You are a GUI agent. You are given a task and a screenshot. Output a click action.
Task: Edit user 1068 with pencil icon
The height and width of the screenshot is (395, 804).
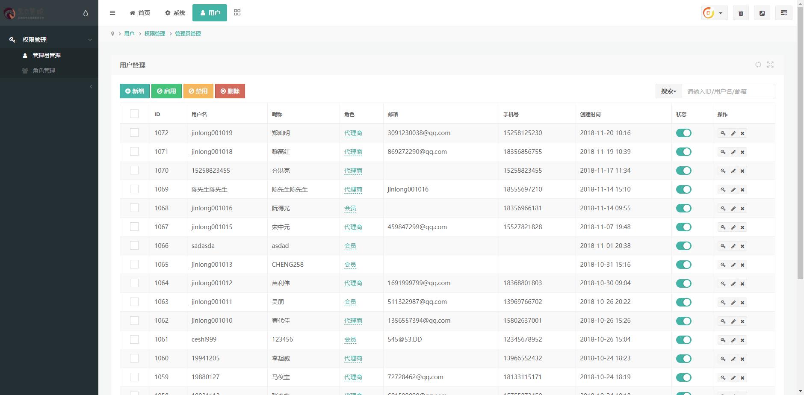(733, 209)
